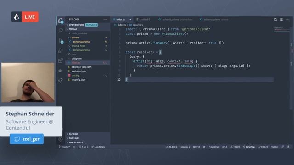Switch to the last schema.prisma tab
The image size is (294, 165).
(215, 19)
